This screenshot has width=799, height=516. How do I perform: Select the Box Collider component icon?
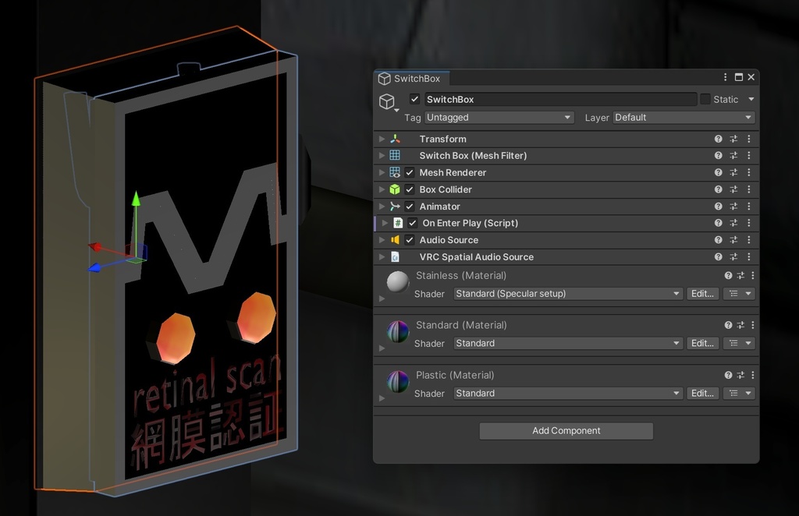395,189
